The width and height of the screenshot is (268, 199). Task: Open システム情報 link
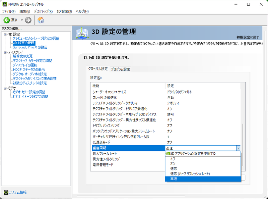18,192
